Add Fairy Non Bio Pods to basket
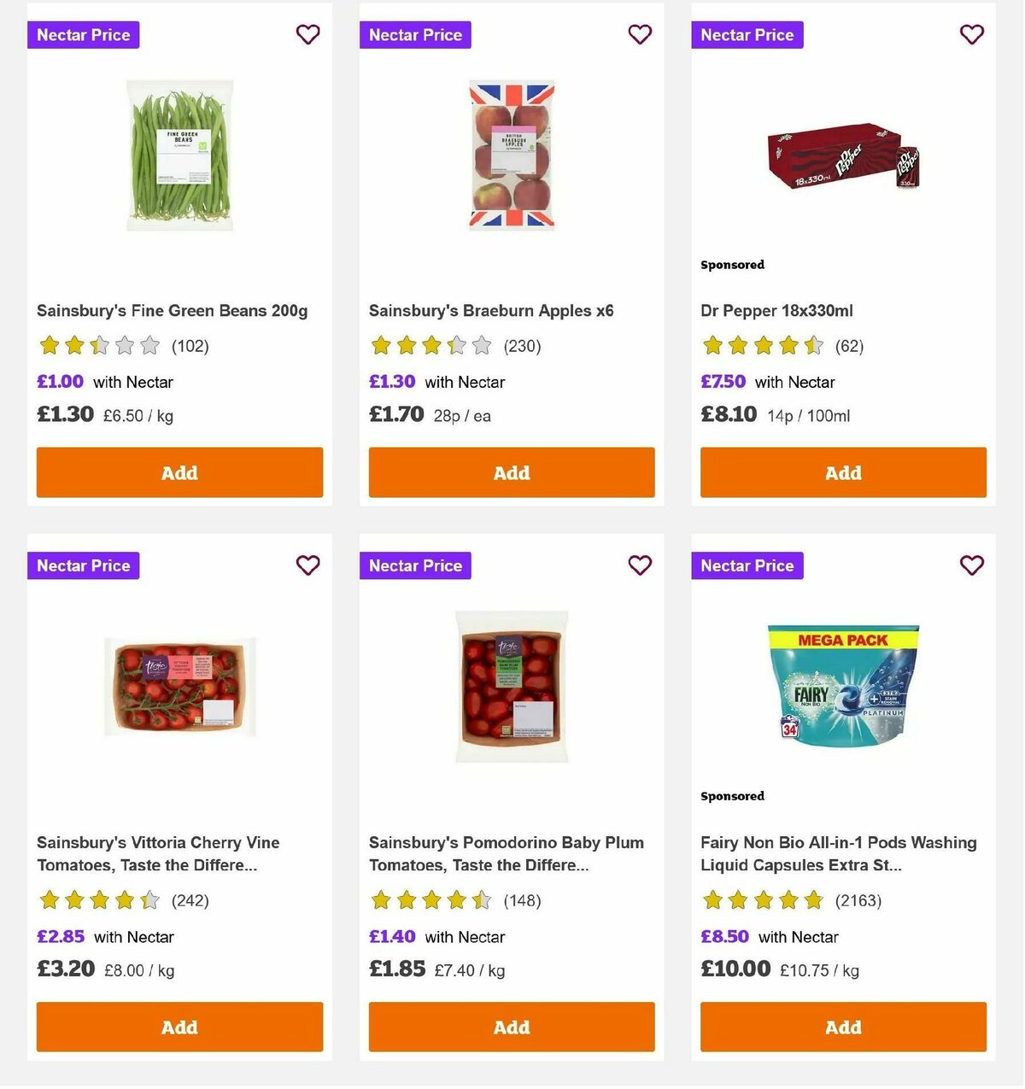Screen dimensions: 1025x1089 pos(843,1027)
